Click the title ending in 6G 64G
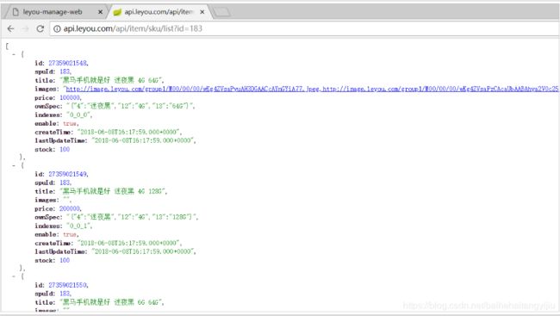 pyautogui.click(x=111, y=302)
